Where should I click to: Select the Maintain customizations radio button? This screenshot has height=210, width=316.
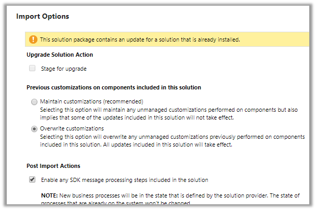tap(34, 102)
